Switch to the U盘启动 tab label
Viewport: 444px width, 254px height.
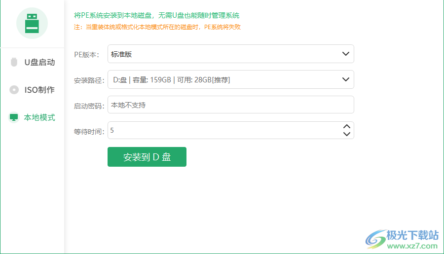[x=39, y=62]
